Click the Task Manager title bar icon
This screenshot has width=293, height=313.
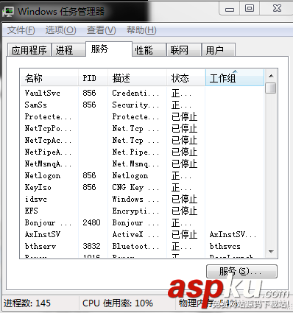[8, 11]
